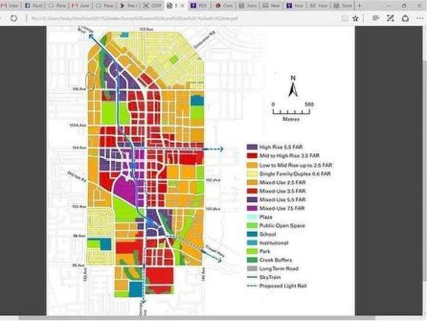Click the Public Open Space legend swatch
The width and height of the screenshot is (427, 321).
point(252,226)
